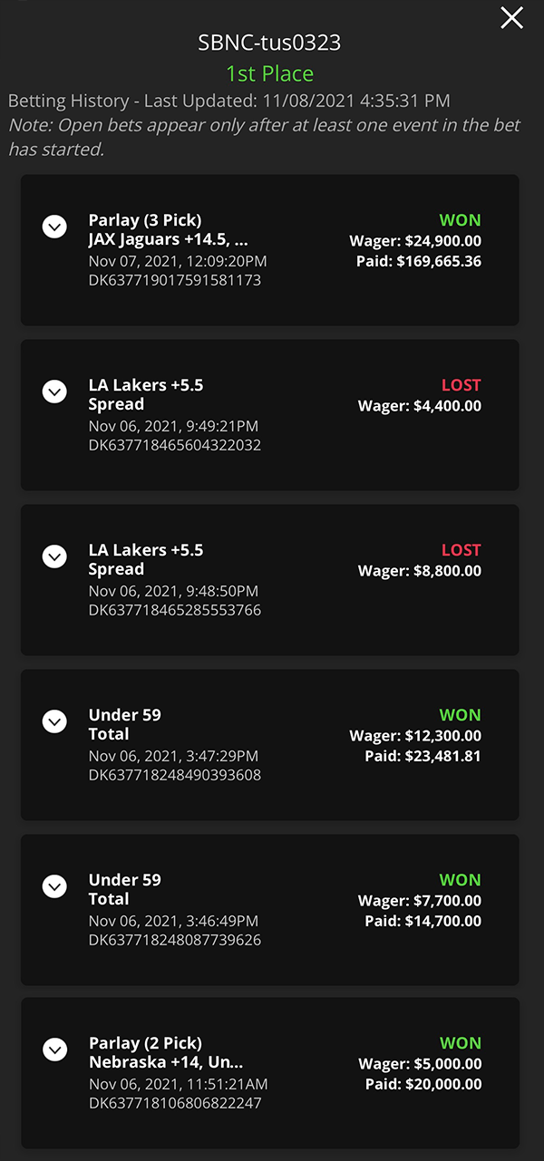Click the Wager: $12,300.00 amount
Screen dimensions: 544x1161
[415, 736]
